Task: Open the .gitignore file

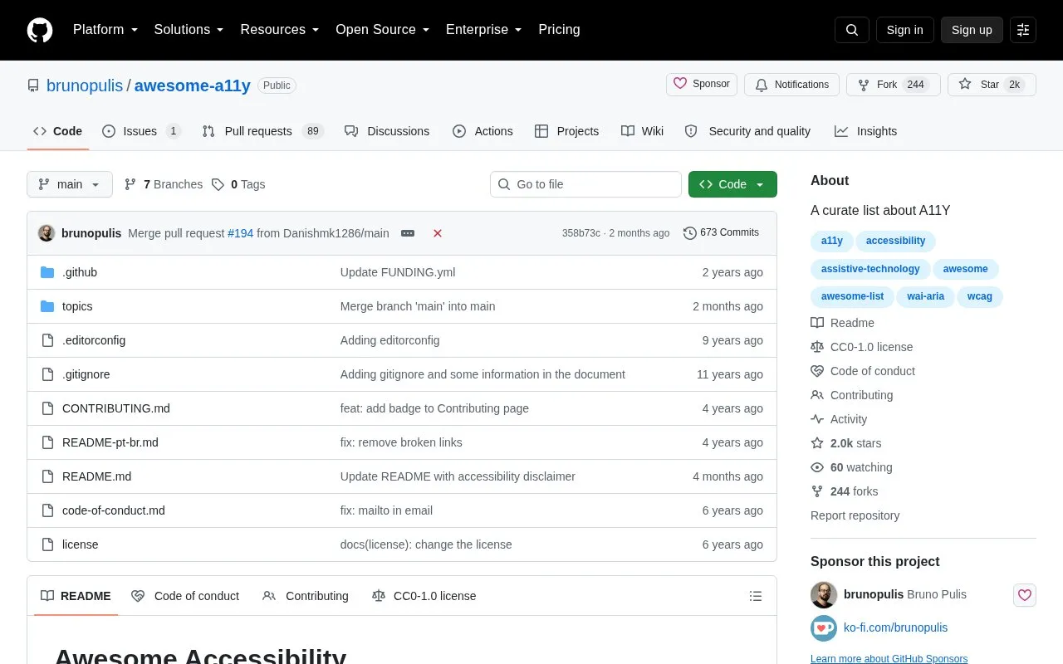Action: point(86,374)
